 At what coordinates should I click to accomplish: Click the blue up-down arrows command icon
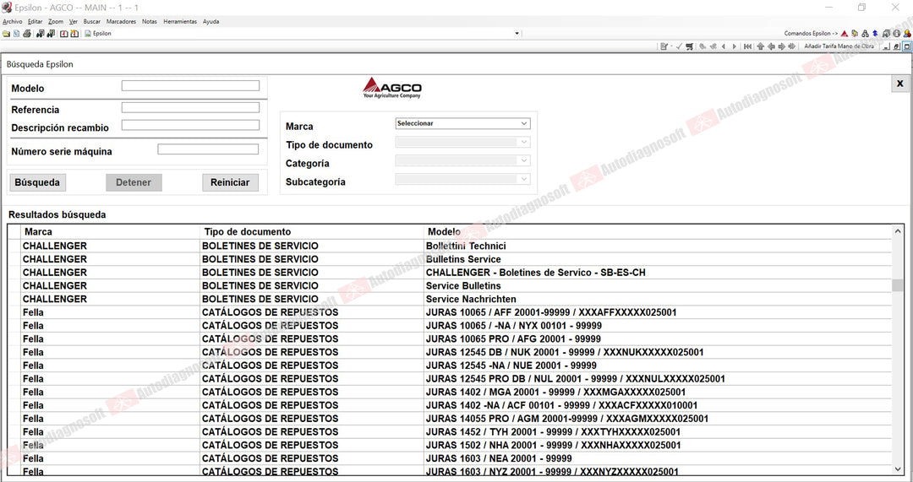click(875, 34)
